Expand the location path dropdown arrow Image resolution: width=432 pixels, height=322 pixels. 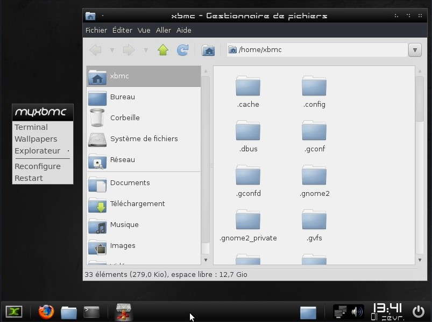(414, 50)
